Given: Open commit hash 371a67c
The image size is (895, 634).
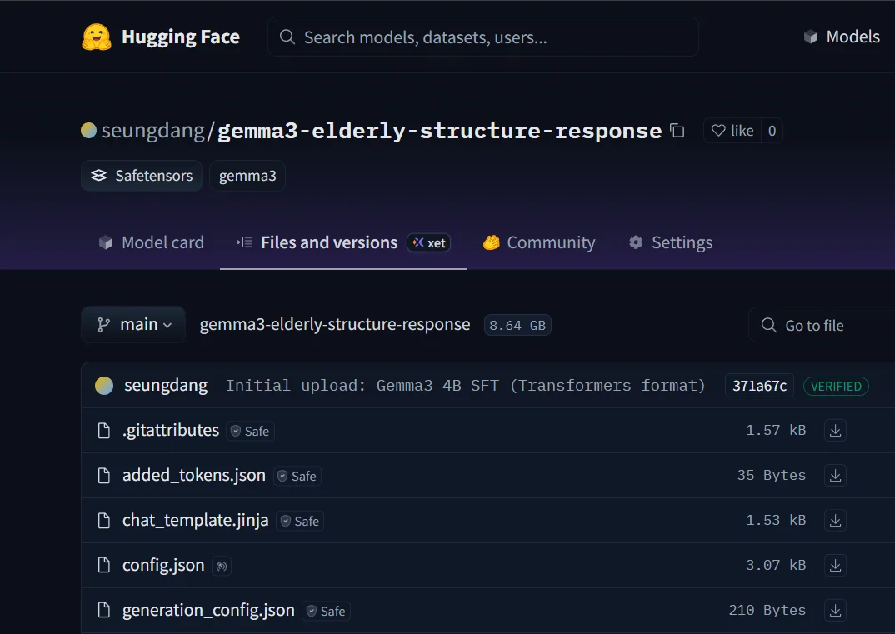Looking at the screenshot, I should (759, 387).
